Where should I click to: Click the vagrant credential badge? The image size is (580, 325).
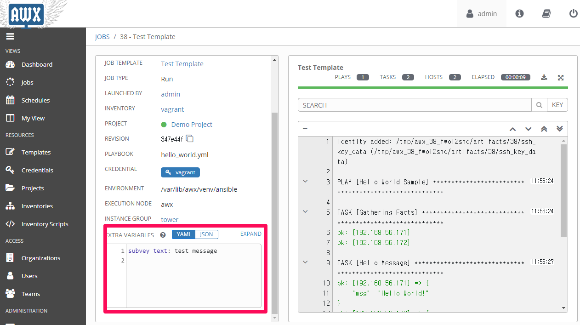180,172
